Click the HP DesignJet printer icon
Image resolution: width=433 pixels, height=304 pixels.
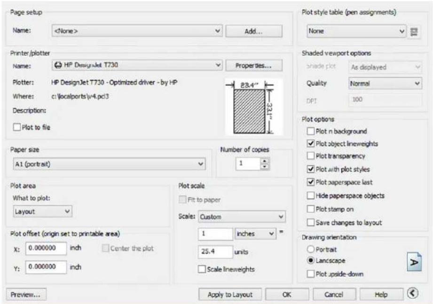pos(58,65)
